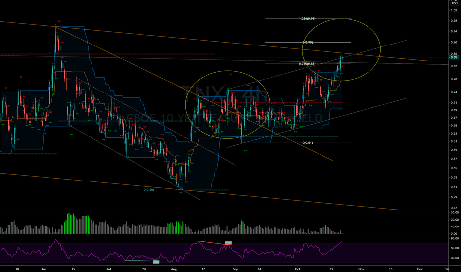Click the 0.59 price axis value
This screenshot has width=461, height=272.
click(x=454, y=150)
